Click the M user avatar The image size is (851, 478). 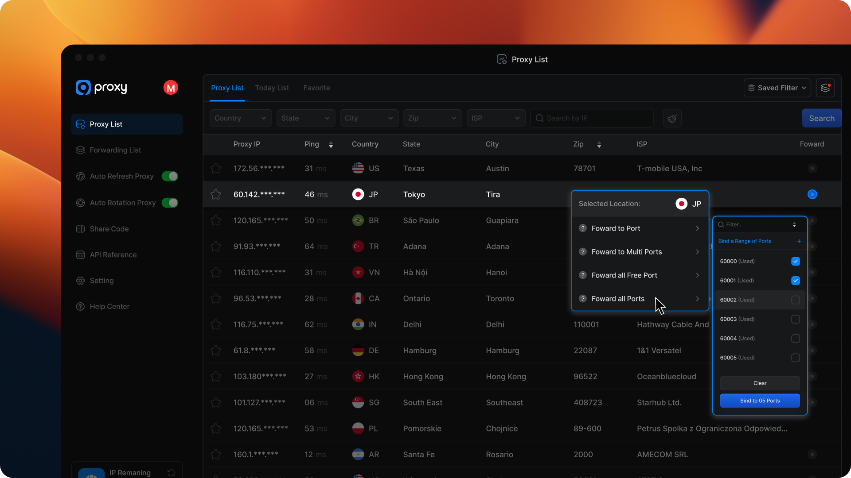coord(171,88)
